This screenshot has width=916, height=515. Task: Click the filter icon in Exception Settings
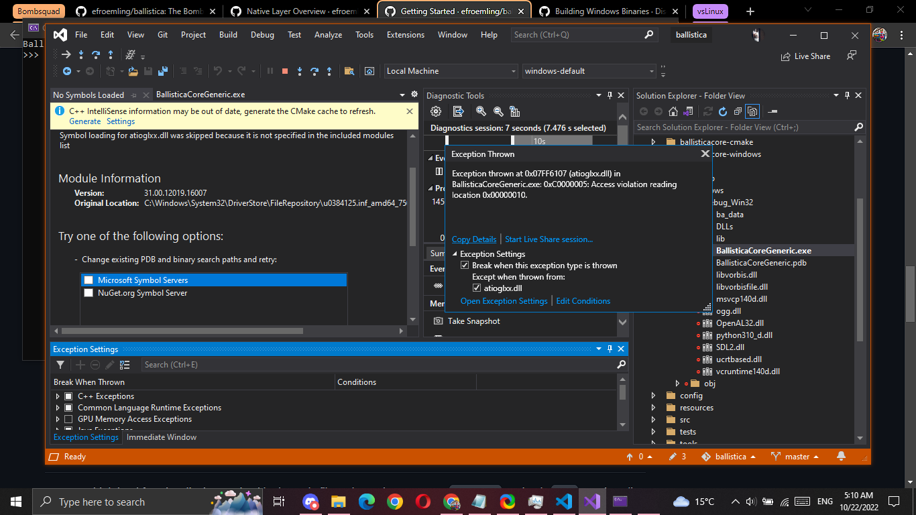point(61,364)
